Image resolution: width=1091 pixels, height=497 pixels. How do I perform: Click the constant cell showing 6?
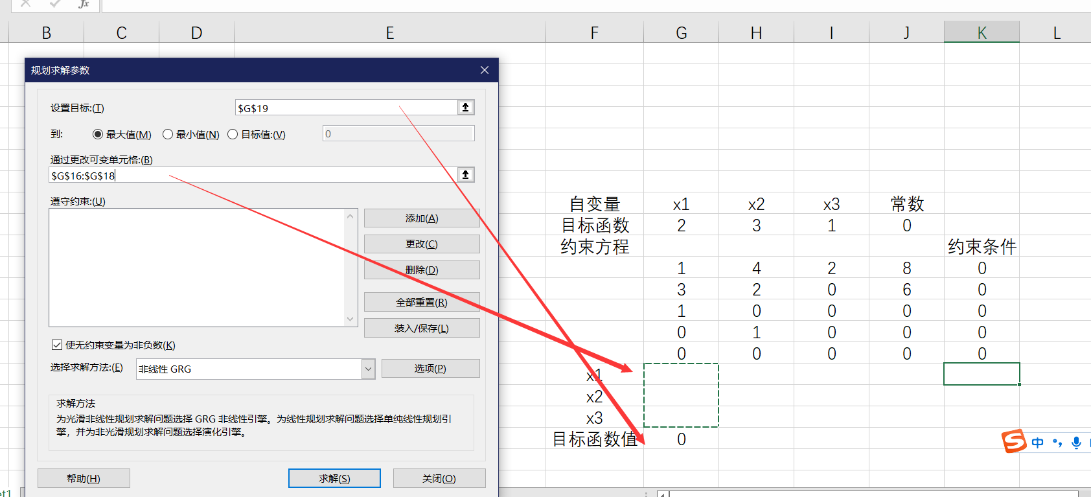coord(907,290)
